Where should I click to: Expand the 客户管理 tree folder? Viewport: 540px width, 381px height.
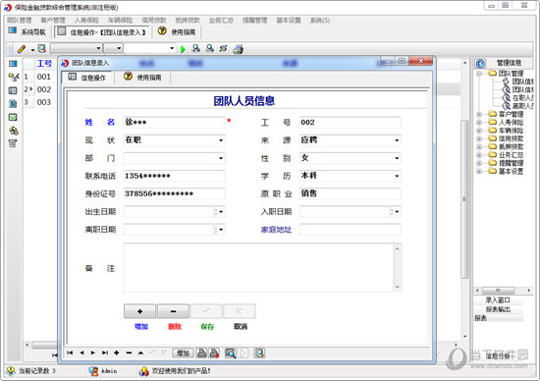click(479, 114)
